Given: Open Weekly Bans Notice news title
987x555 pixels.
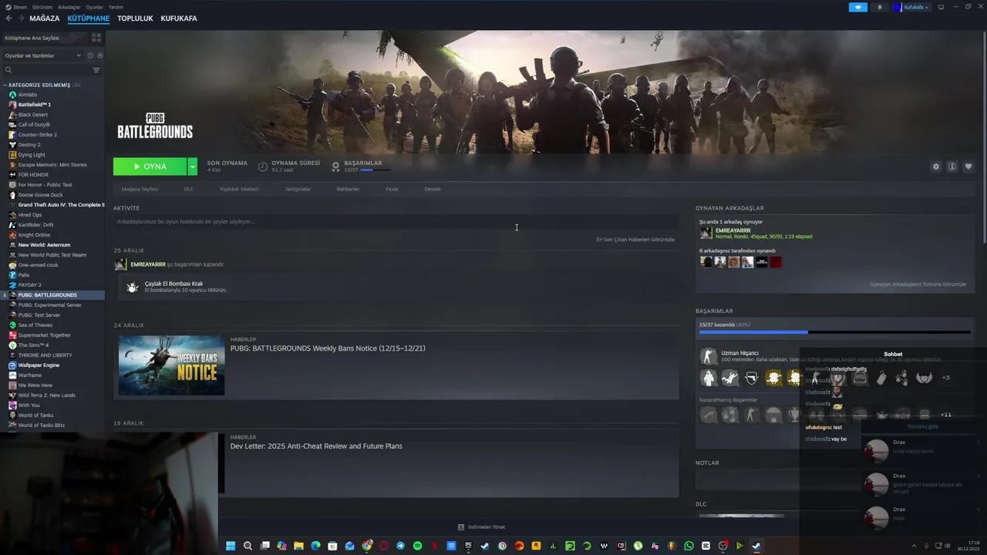Looking at the screenshot, I should (x=328, y=348).
